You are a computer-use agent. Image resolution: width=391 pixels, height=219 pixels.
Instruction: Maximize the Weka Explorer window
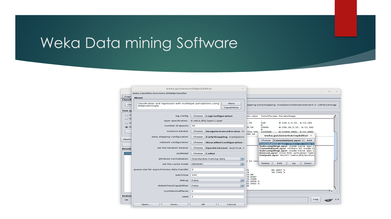click(x=329, y=91)
